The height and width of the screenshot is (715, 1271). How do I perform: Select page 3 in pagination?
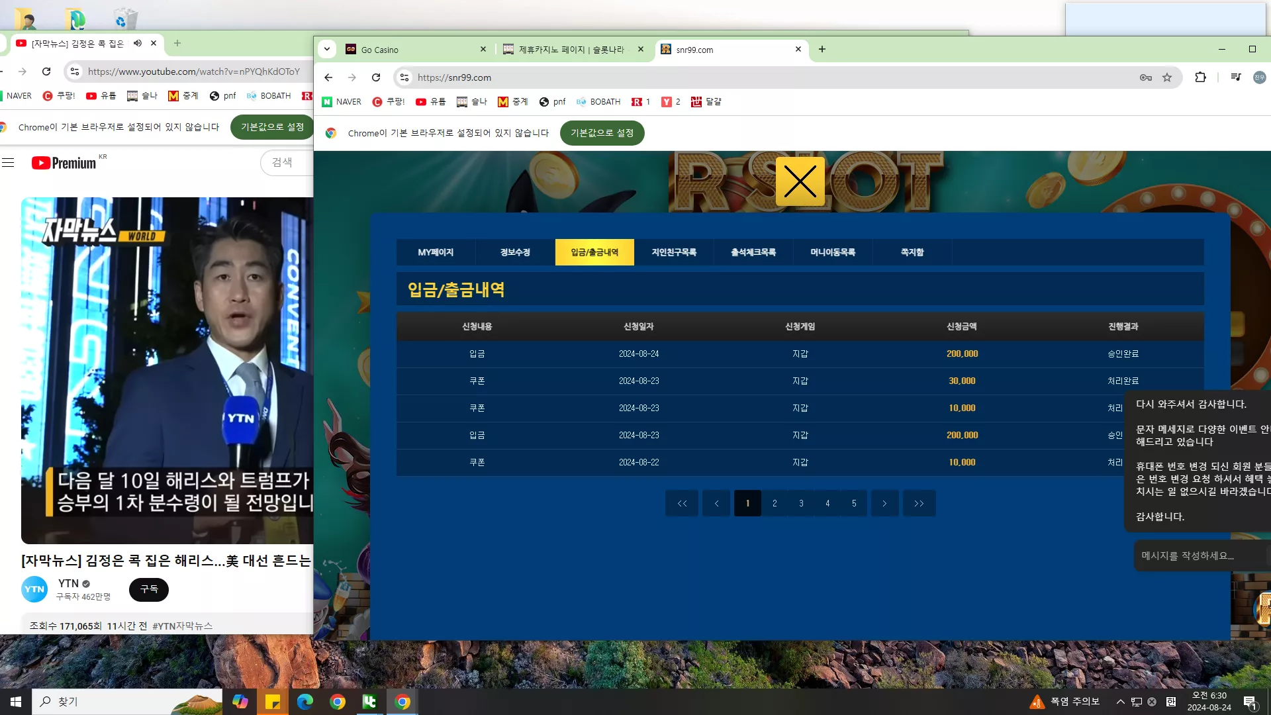click(x=801, y=503)
